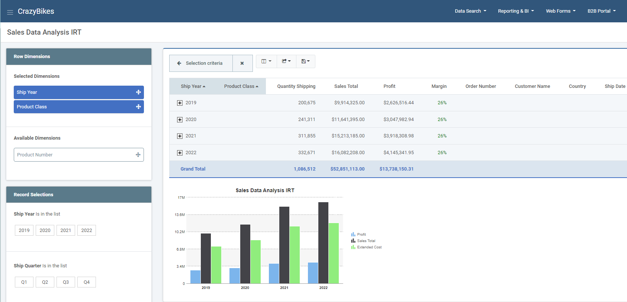
Task: Expand the 2020 row
Action: 180,120
